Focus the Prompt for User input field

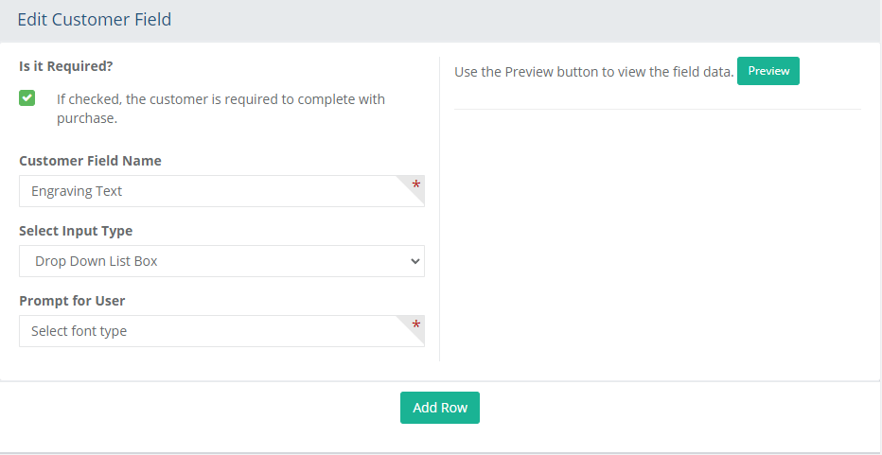[x=221, y=331]
